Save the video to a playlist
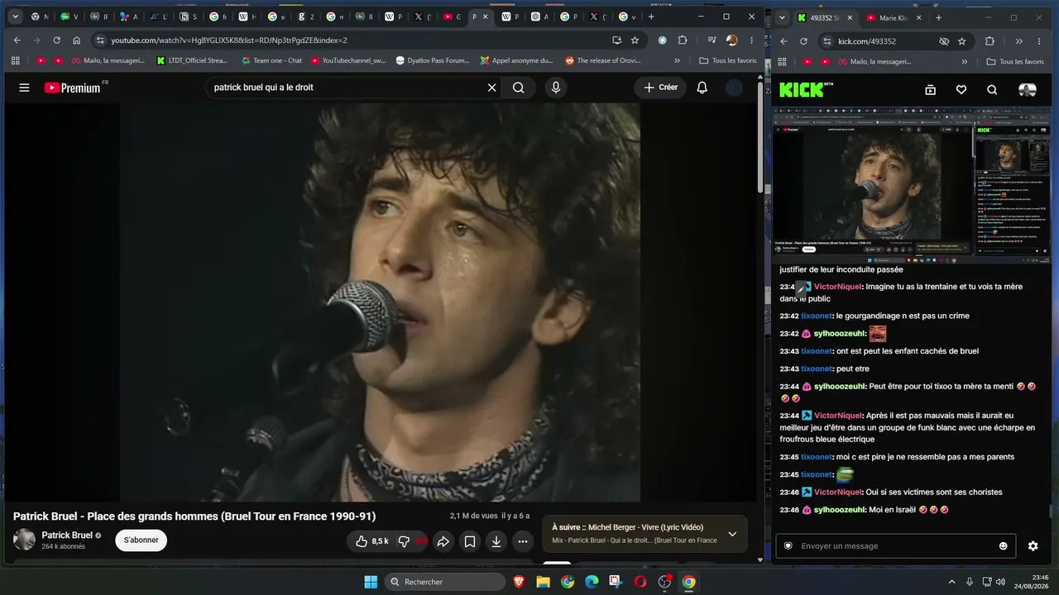The image size is (1059, 595). [470, 541]
